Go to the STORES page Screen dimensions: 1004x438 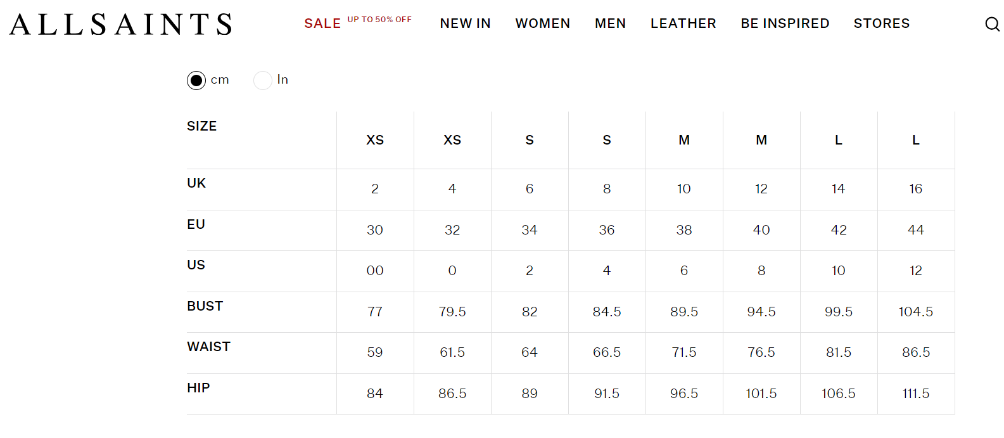[881, 23]
